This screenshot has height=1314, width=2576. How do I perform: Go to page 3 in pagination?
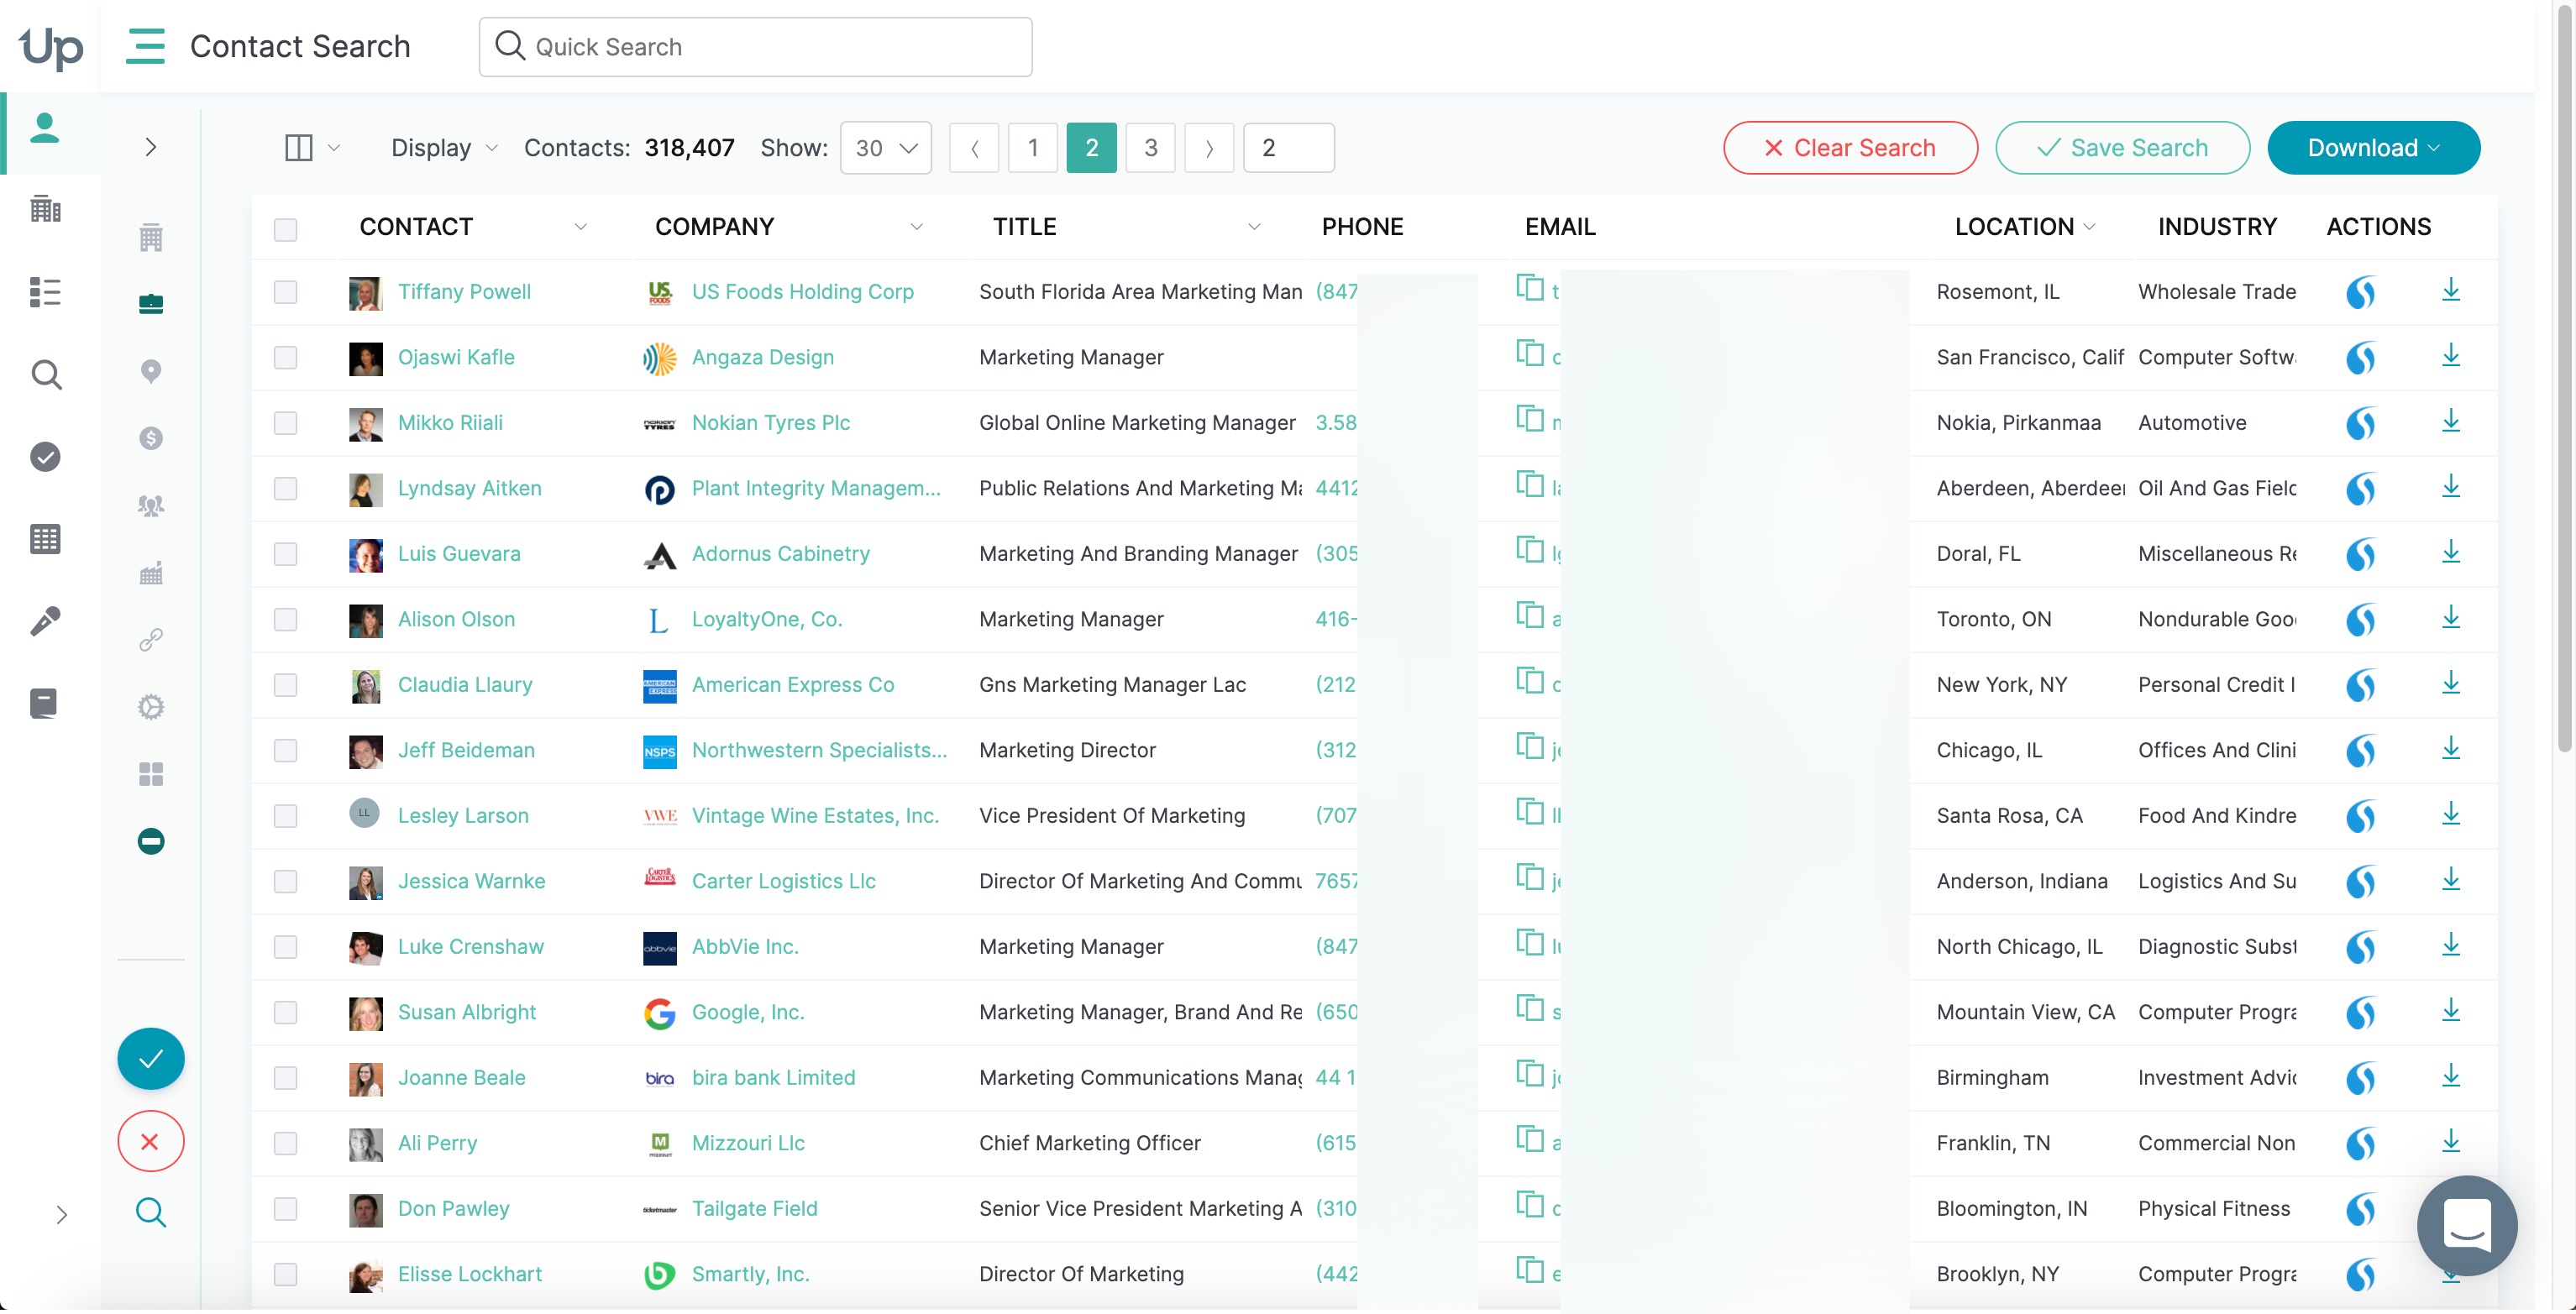(1150, 148)
